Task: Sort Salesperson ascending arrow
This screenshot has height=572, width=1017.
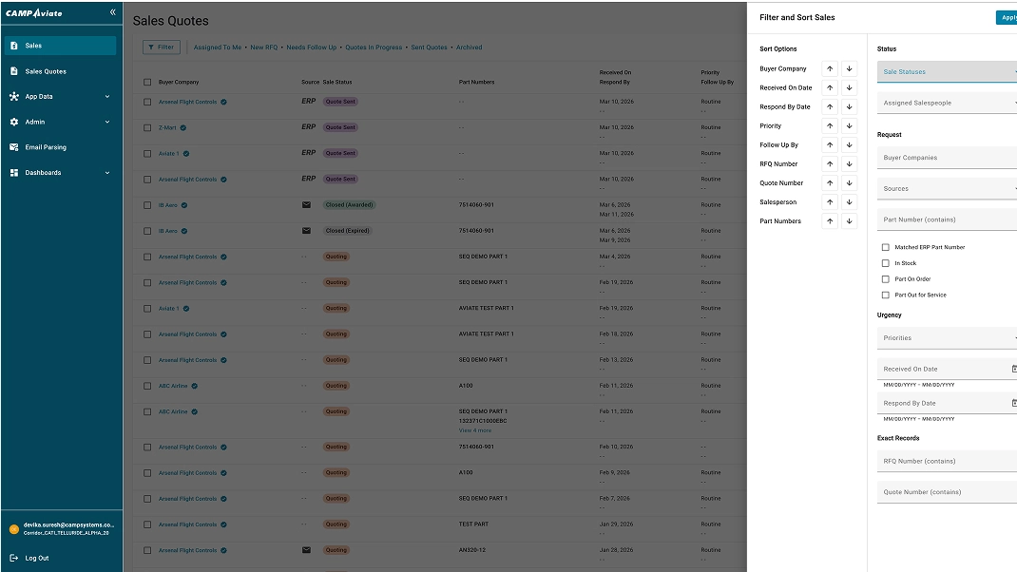Action: click(x=830, y=202)
